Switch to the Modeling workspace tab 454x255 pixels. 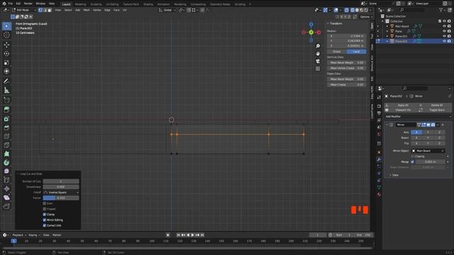[80, 4]
